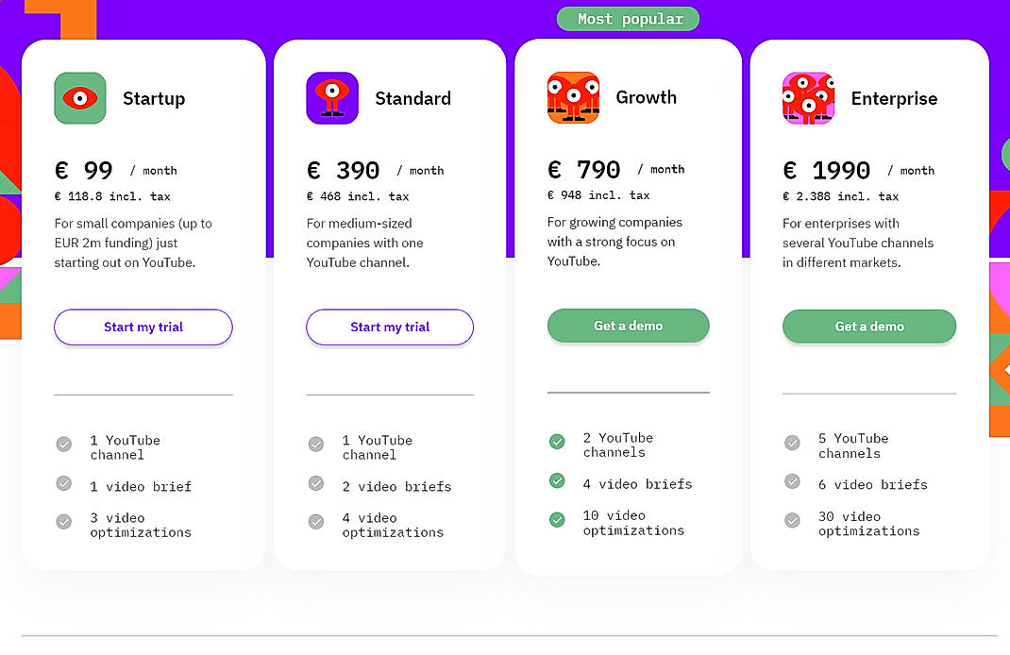Click the check beside '30 video optimizations'
1010x655 pixels.
click(x=791, y=521)
